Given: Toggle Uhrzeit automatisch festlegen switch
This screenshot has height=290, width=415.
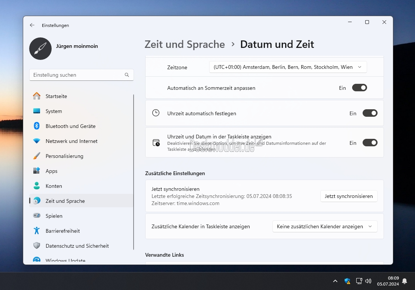Looking at the screenshot, I should click(x=370, y=113).
